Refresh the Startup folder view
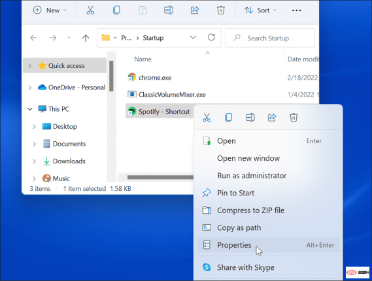 click(x=211, y=37)
